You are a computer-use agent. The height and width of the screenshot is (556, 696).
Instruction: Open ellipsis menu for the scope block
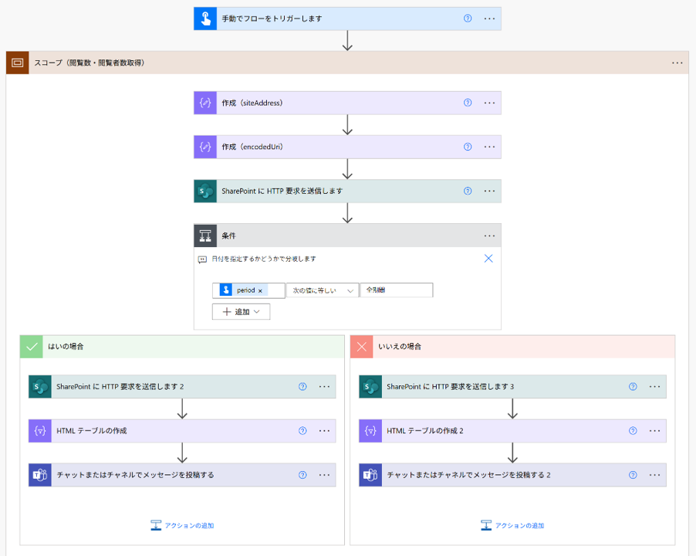[x=677, y=63]
